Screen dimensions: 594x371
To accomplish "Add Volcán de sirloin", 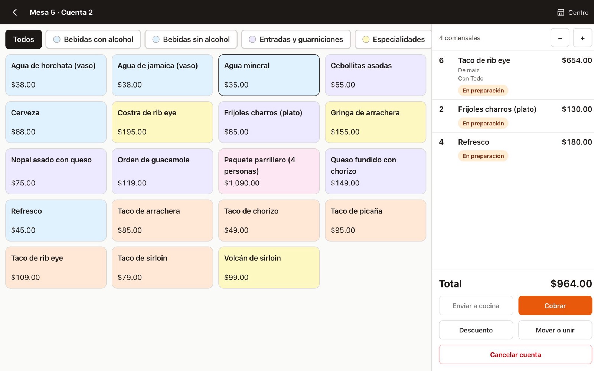I will click(269, 267).
